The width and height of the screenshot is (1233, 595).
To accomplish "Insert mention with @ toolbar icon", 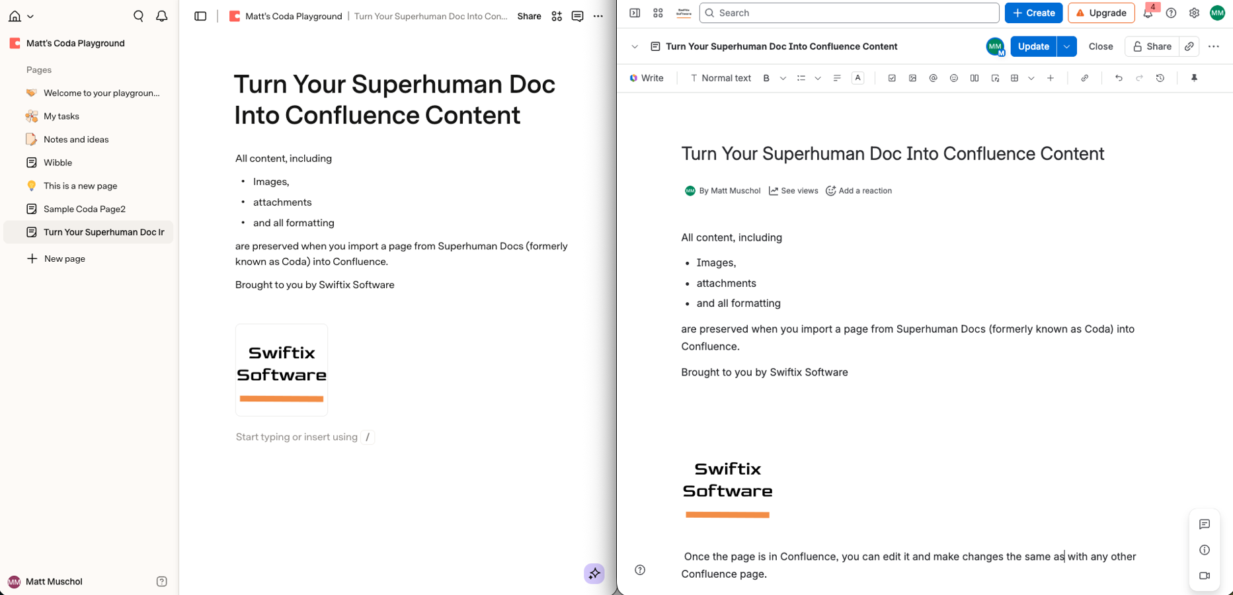I will pos(933,78).
